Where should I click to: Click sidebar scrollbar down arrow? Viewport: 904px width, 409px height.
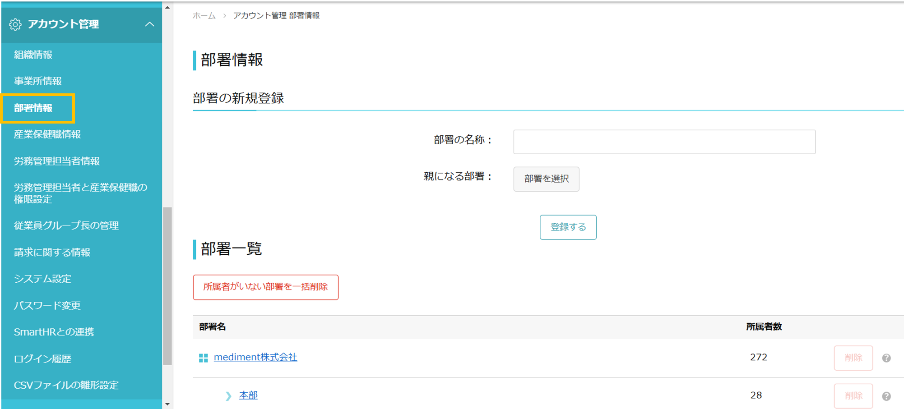point(167,404)
